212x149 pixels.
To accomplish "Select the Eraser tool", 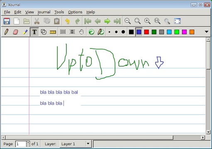I will (x=15, y=32).
